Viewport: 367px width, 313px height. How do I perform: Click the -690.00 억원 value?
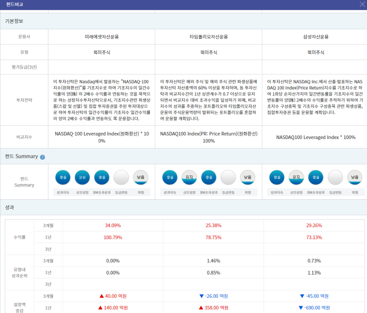pyautogui.click(x=317, y=308)
